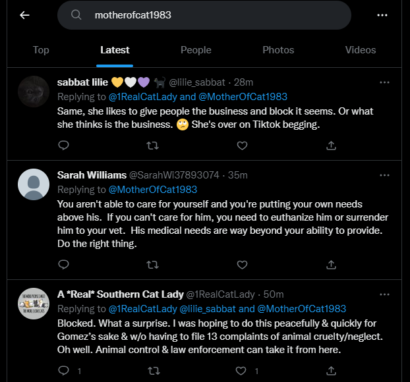Image resolution: width=410 pixels, height=382 pixels.
Task: Open @MotherOfCat1983 link in Sarah's reply
Action: click(x=153, y=190)
